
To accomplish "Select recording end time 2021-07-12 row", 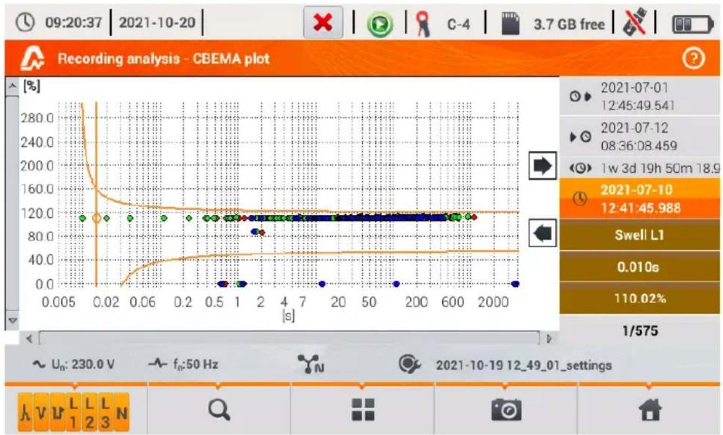I will coord(641,136).
